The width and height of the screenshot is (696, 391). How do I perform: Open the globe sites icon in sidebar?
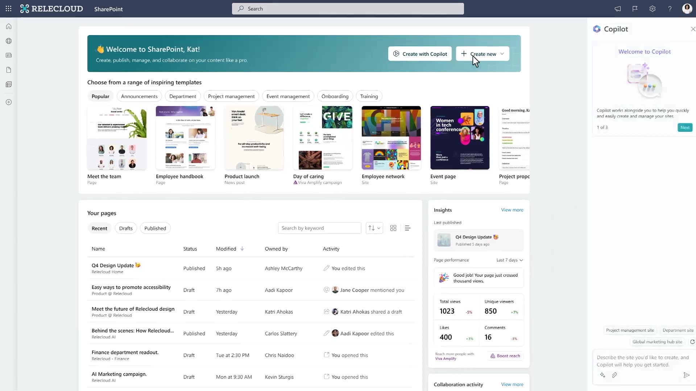click(9, 41)
